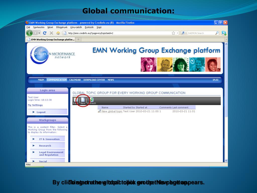Go to the DOWNLOAD CENTER navigation item

(94, 80)
